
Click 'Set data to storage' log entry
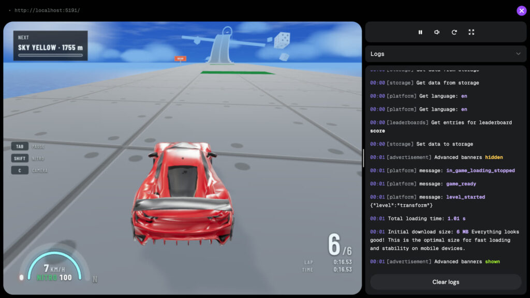click(x=421, y=144)
